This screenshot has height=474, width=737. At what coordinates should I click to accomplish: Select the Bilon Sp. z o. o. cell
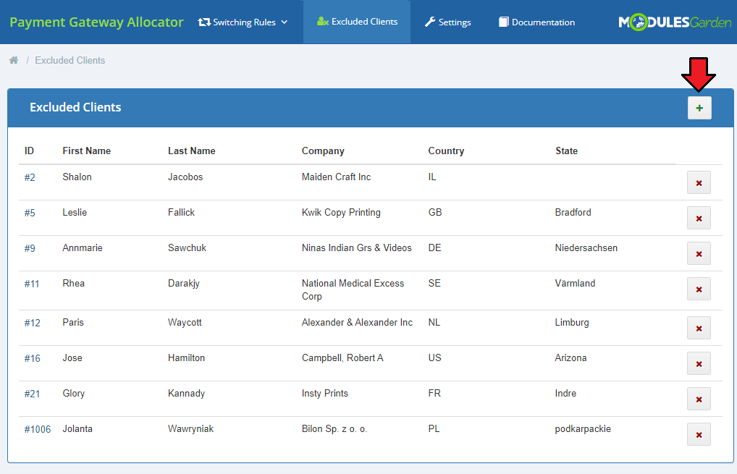334,429
